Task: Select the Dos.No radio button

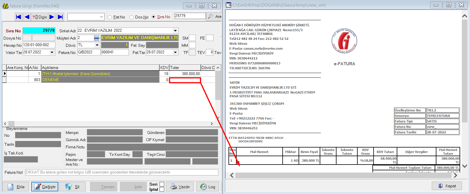Action: point(131,17)
